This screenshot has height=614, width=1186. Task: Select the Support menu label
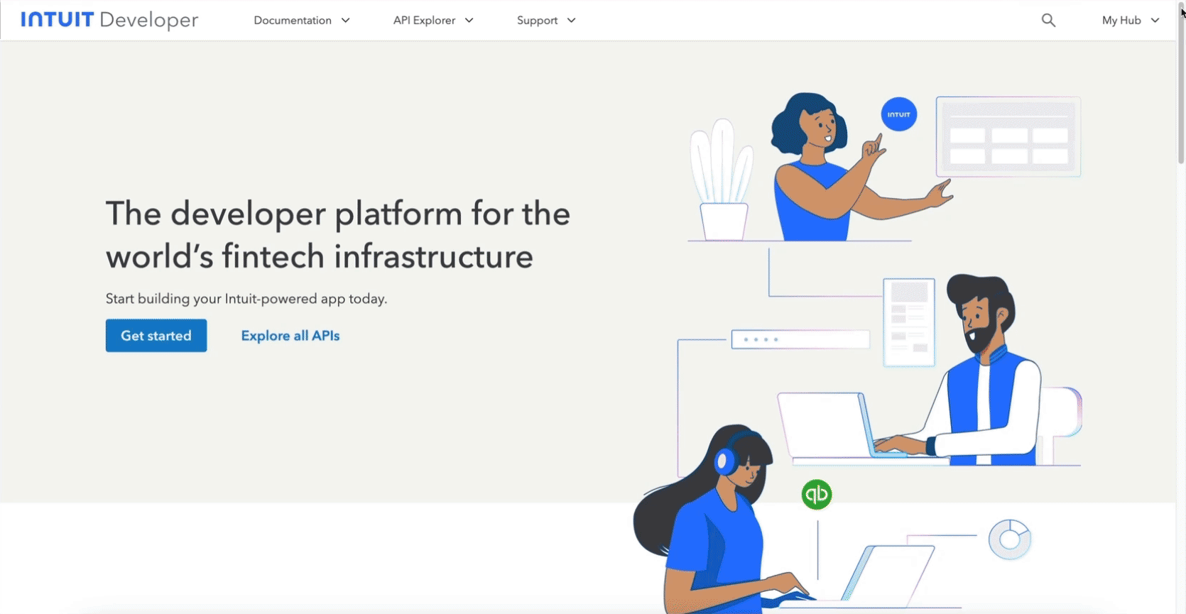click(x=537, y=21)
